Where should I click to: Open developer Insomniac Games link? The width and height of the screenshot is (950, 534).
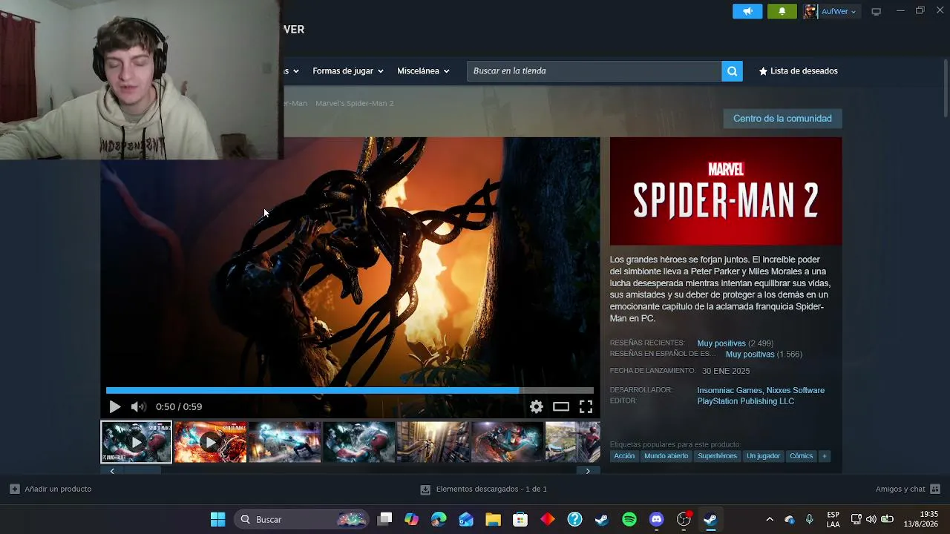[x=730, y=391]
